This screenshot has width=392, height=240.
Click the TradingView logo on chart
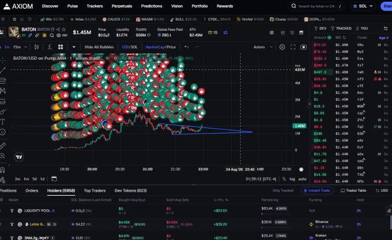click(19, 157)
